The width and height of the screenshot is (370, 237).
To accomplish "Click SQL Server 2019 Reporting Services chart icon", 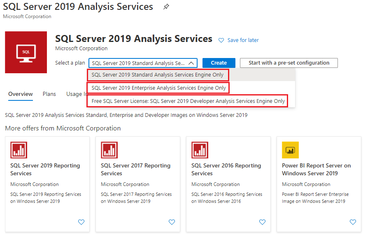I will tap(19, 150).
